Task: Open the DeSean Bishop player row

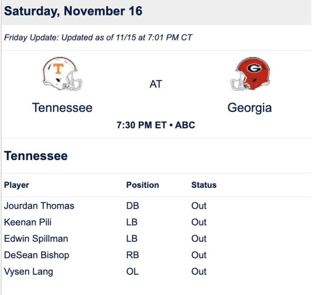Action: (156, 255)
